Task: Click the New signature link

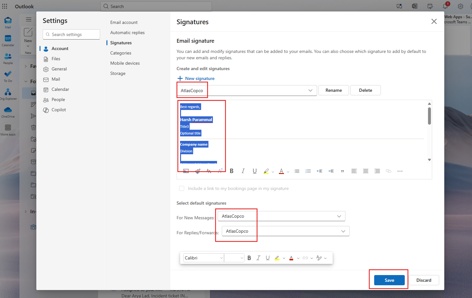Action: pyautogui.click(x=200, y=78)
